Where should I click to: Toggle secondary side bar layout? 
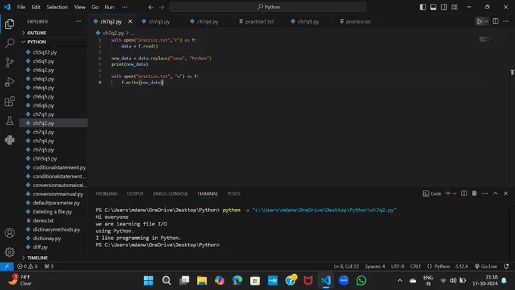444,7
